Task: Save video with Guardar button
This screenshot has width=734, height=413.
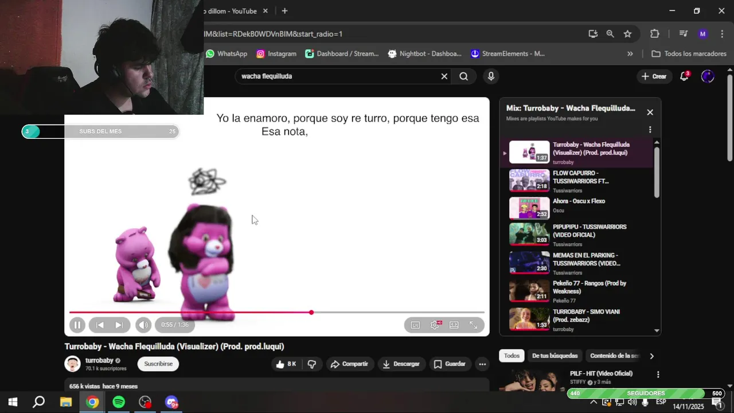Action: tap(450, 364)
